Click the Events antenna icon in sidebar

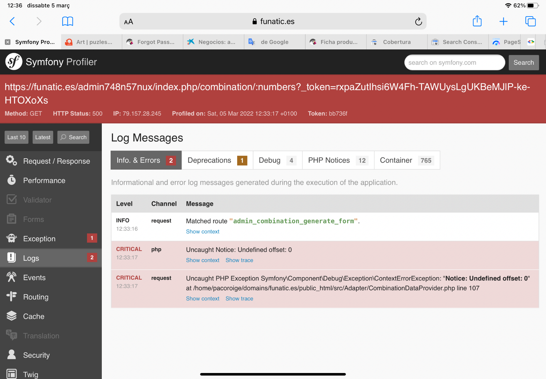[11, 277]
